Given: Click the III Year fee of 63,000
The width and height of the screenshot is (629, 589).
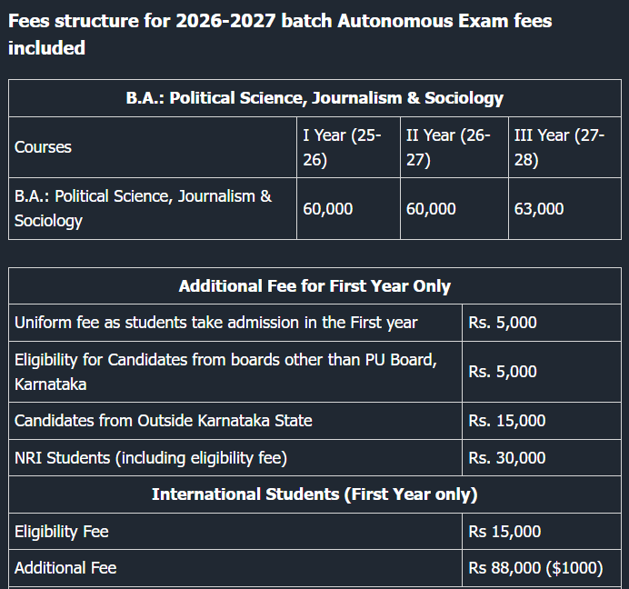Looking at the screenshot, I should point(539,209).
